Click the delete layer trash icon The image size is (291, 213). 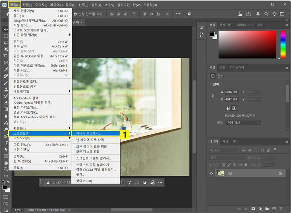click(280, 209)
